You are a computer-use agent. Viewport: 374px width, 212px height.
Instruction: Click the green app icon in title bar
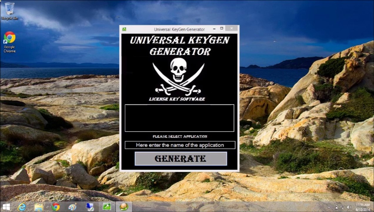pyautogui.click(x=124, y=29)
